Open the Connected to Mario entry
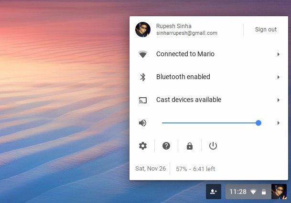The image size is (291, 203). pos(209,54)
